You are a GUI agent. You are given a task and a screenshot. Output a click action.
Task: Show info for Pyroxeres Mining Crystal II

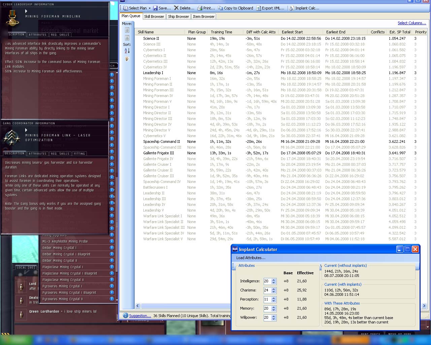click(x=112, y=299)
